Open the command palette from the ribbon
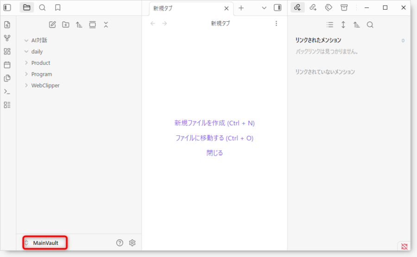The width and height of the screenshot is (417, 257). [x=7, y=92]
